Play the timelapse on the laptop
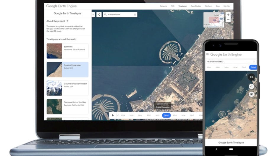 113,115
